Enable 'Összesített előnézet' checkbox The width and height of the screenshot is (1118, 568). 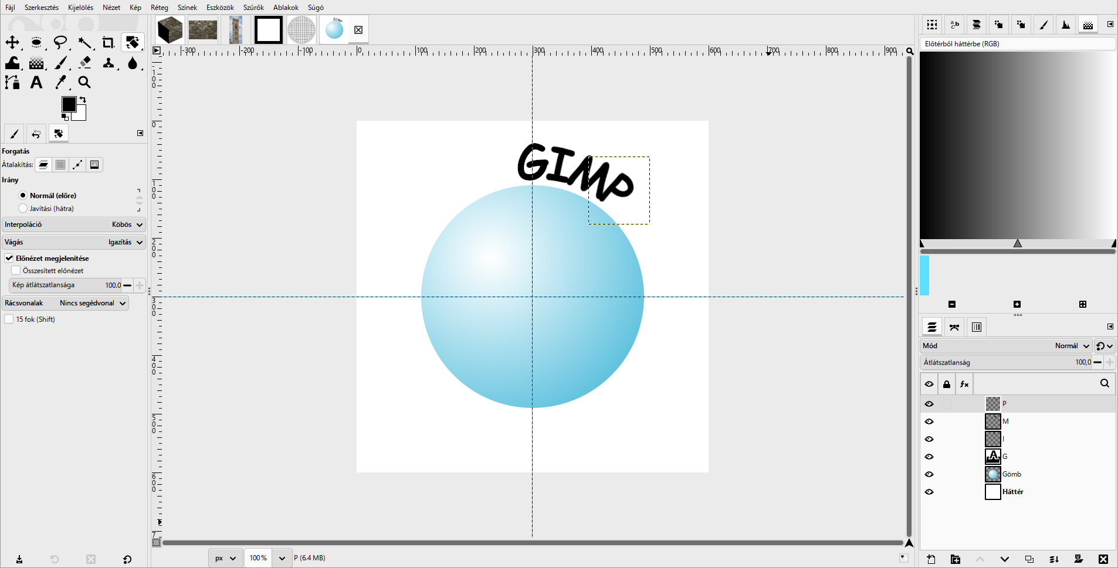click(x=16, y=270)
